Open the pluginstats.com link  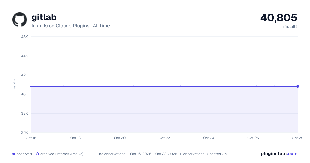pyautogui.click(x=279, y=154)
